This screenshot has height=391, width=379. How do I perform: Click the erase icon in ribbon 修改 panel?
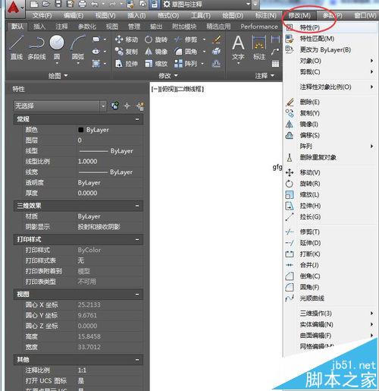pos(217,39)
